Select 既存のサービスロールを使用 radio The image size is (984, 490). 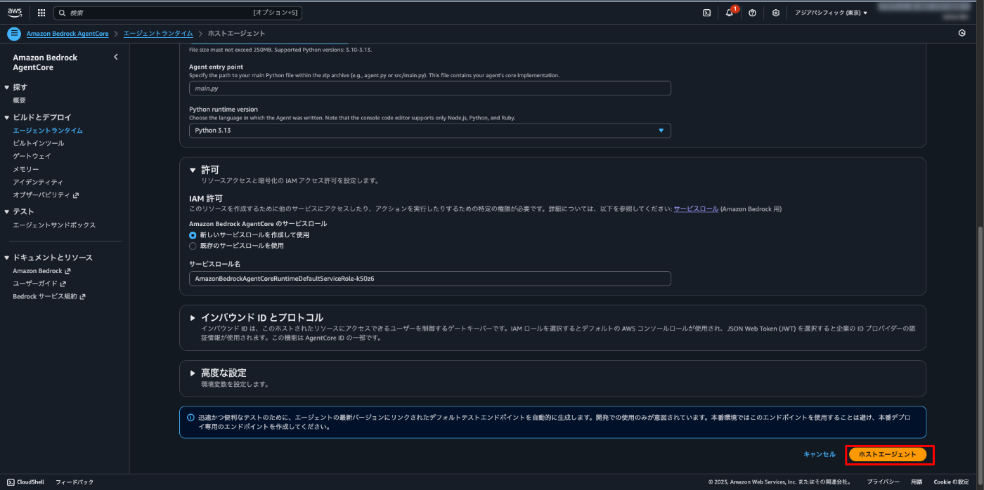[x=193, y=246]
